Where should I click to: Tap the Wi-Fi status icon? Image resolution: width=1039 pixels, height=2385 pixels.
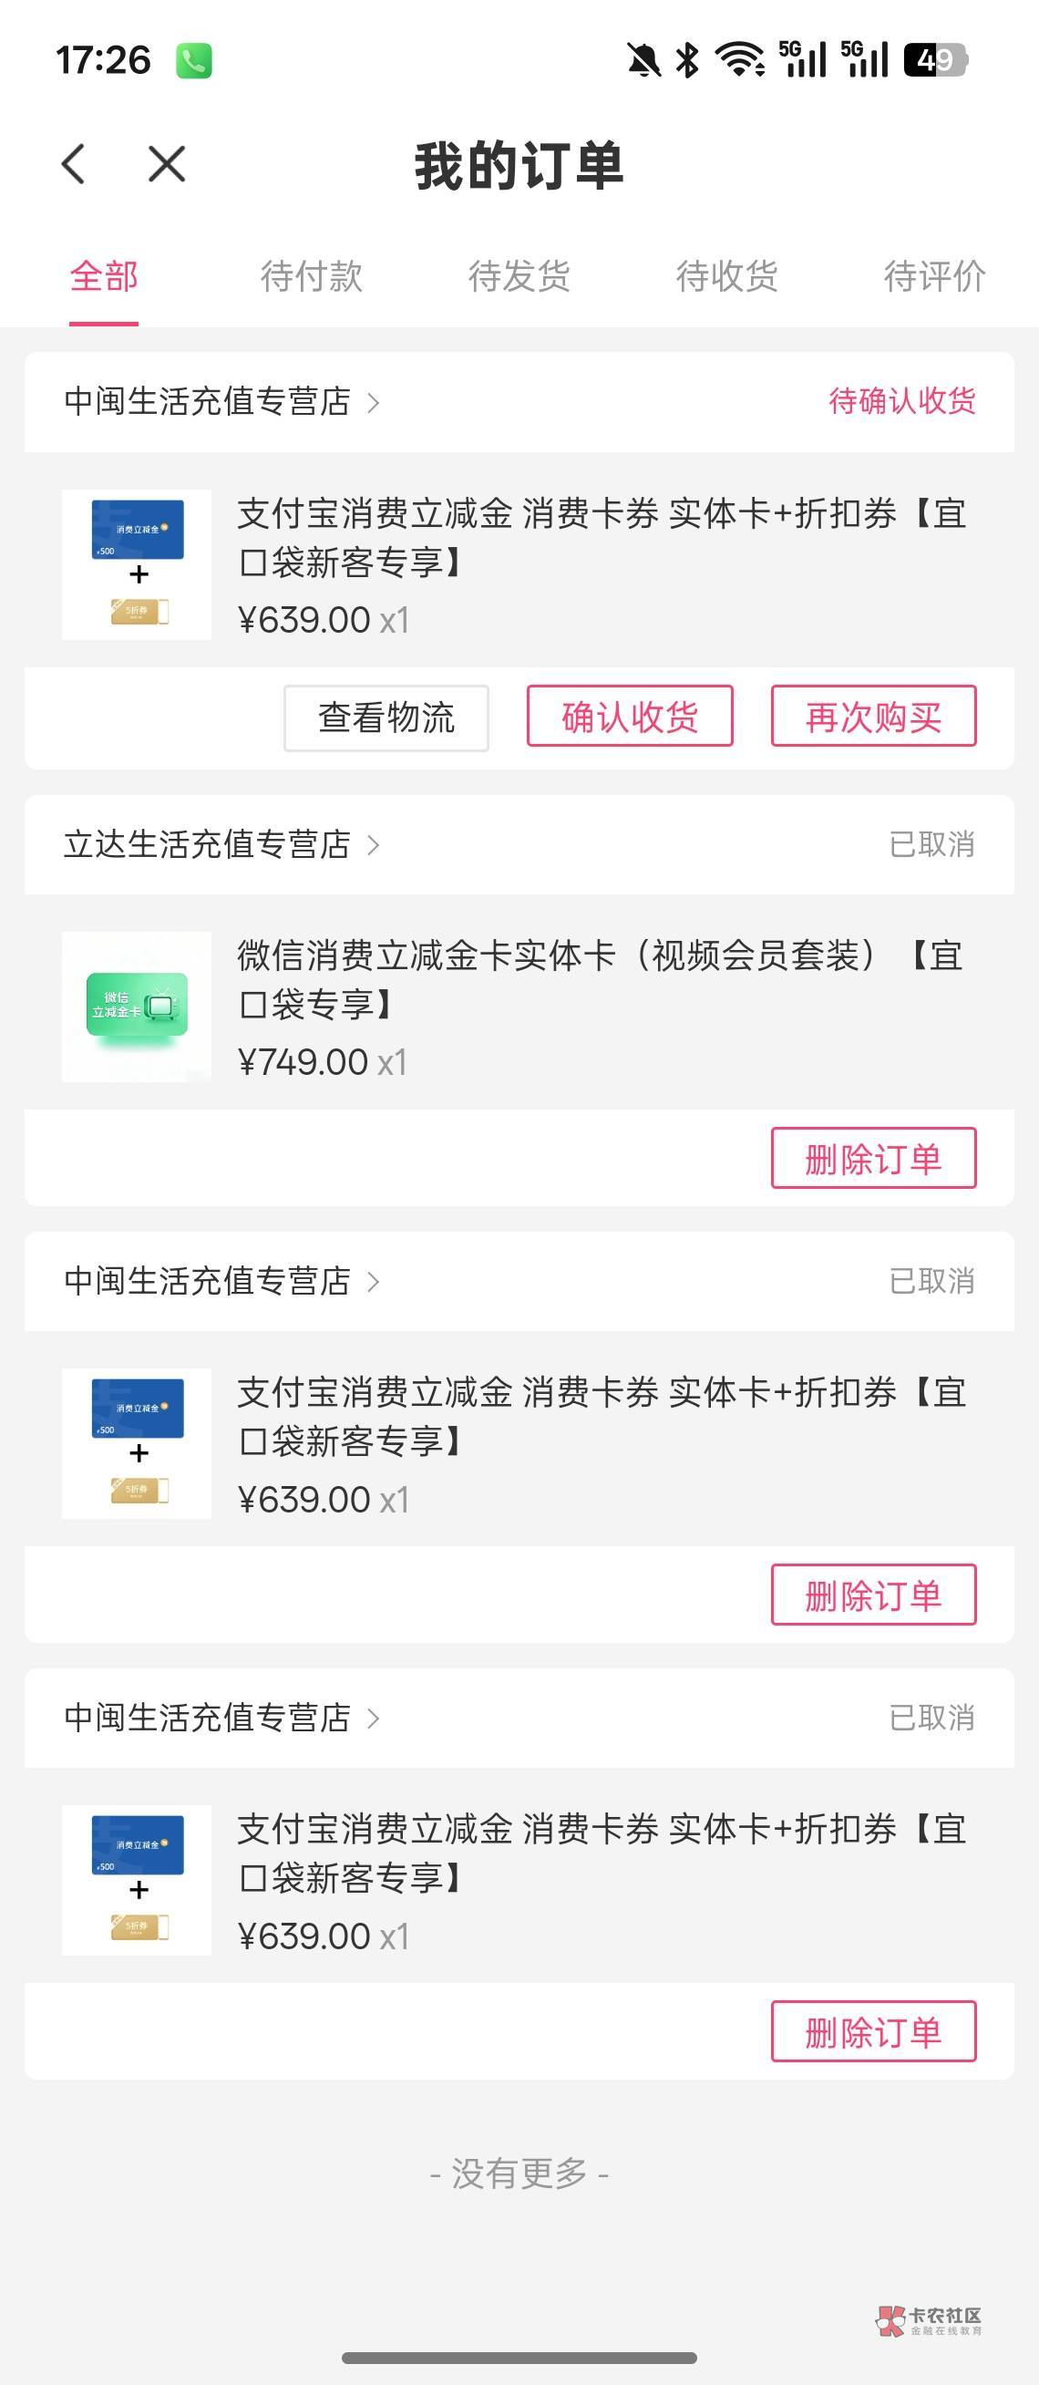(x=740, y=60)
